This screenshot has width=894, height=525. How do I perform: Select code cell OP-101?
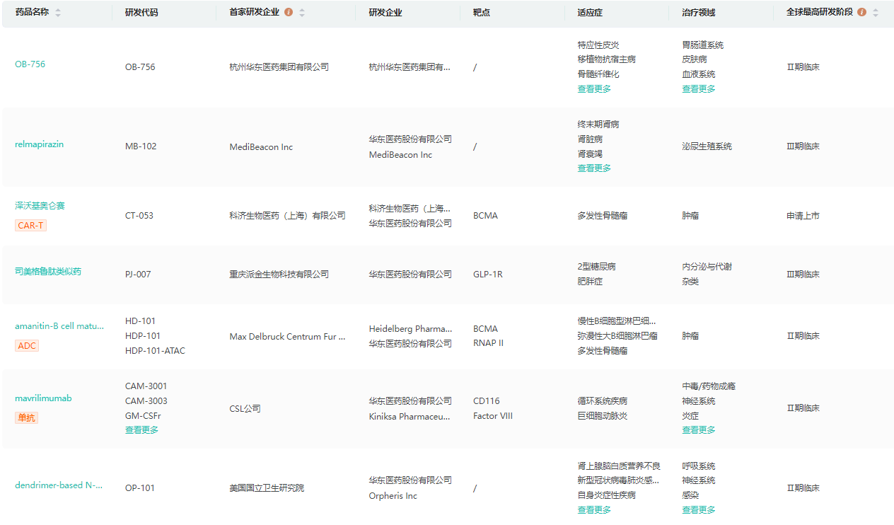click(x=140, y=488)
